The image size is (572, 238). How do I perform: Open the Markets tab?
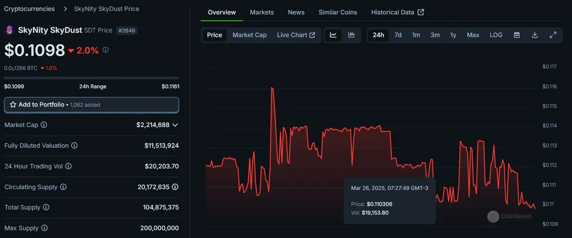pyautogui.click(x=262, y=12)
